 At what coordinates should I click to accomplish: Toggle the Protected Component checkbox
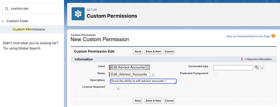click(x=216, y=74)
